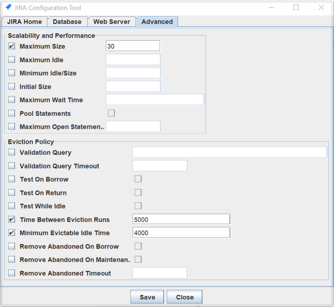Switch to the JIRA Home tab
The image size is (334, 307).
(24, 22)
